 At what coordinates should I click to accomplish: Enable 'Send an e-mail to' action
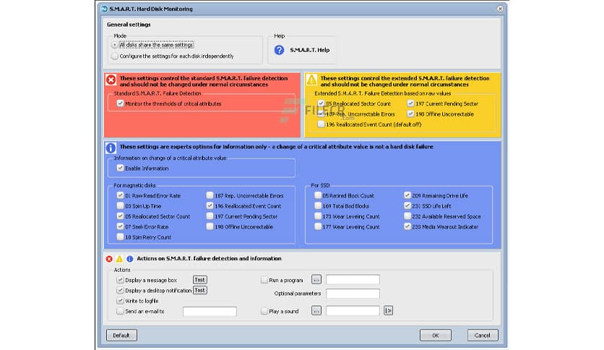click(x=120, y=312)
